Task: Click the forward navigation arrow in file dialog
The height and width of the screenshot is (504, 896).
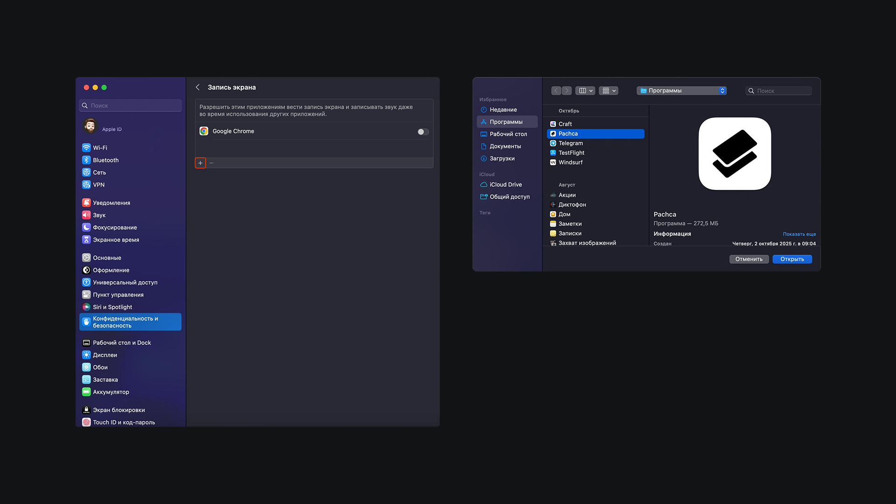Action: [x=567, y=91]
